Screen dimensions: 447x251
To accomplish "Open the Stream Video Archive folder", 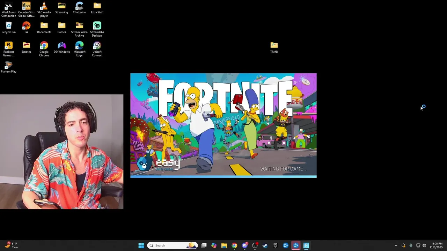I will (79, 30).
